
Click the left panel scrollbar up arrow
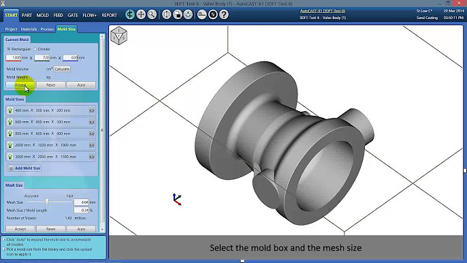coord(102,36)
